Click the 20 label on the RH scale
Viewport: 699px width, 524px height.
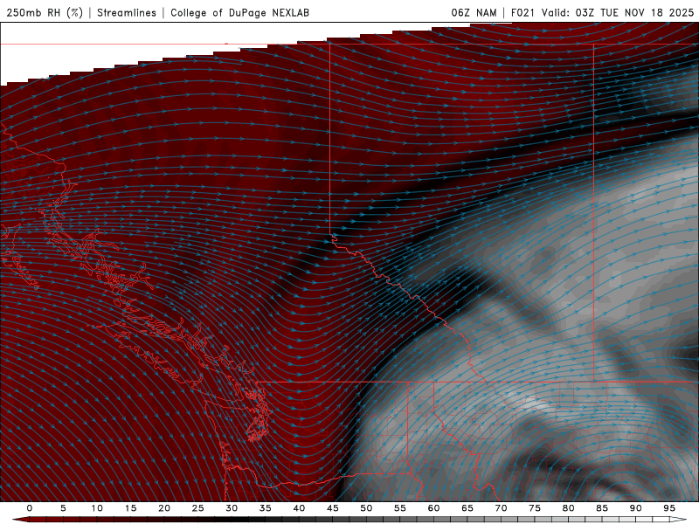pyautogui.click(x=164, y=508)
